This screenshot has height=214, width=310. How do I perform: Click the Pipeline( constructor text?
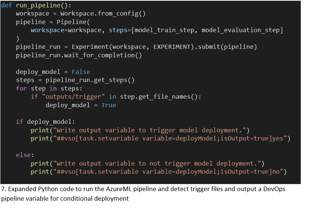tap(73, 22)
